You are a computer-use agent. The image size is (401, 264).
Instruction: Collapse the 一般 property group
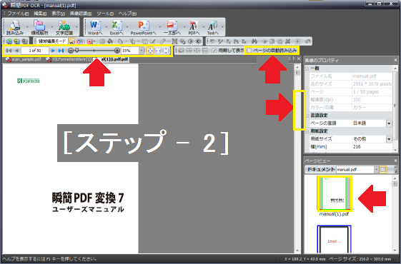[x=307, y=68]
